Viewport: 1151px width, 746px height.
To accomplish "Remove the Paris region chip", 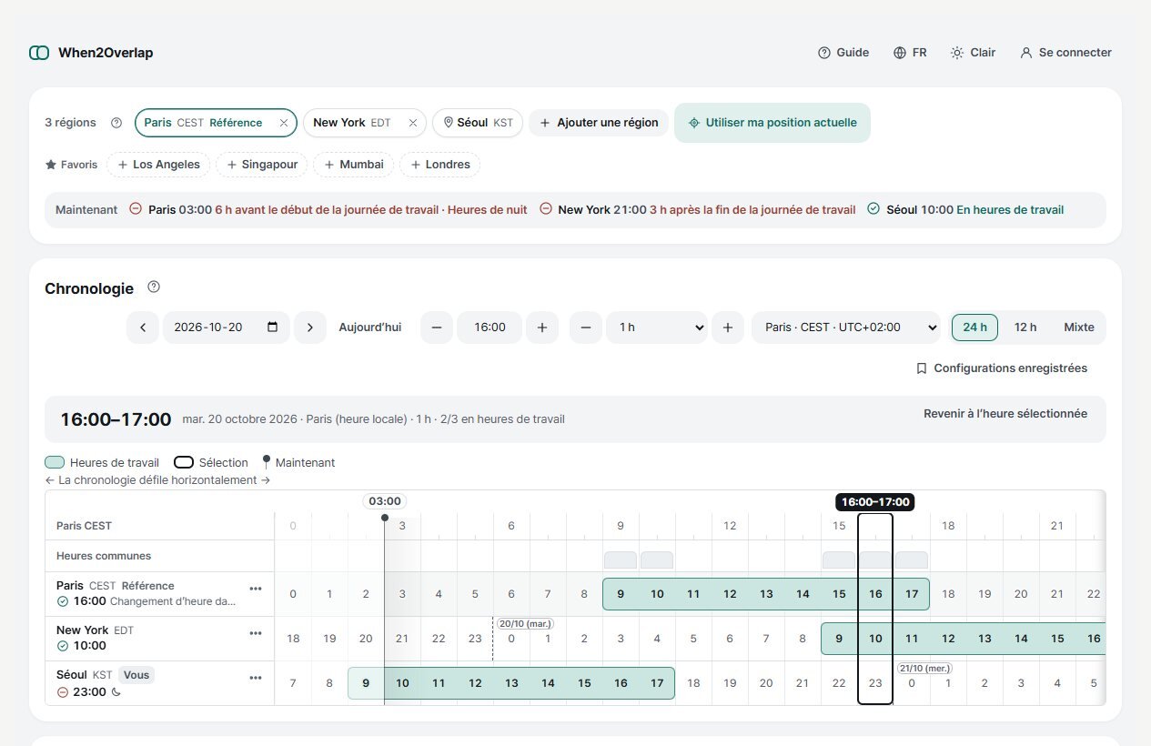I will (284, 123).
